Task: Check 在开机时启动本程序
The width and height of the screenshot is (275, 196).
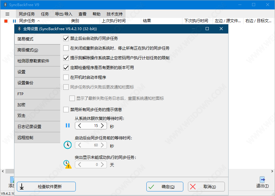Action: tap(66, 77)
